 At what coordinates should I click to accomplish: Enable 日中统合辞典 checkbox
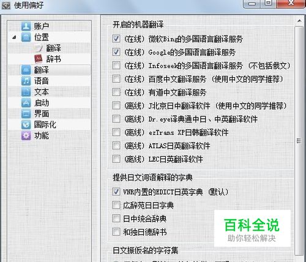(116, 219)
